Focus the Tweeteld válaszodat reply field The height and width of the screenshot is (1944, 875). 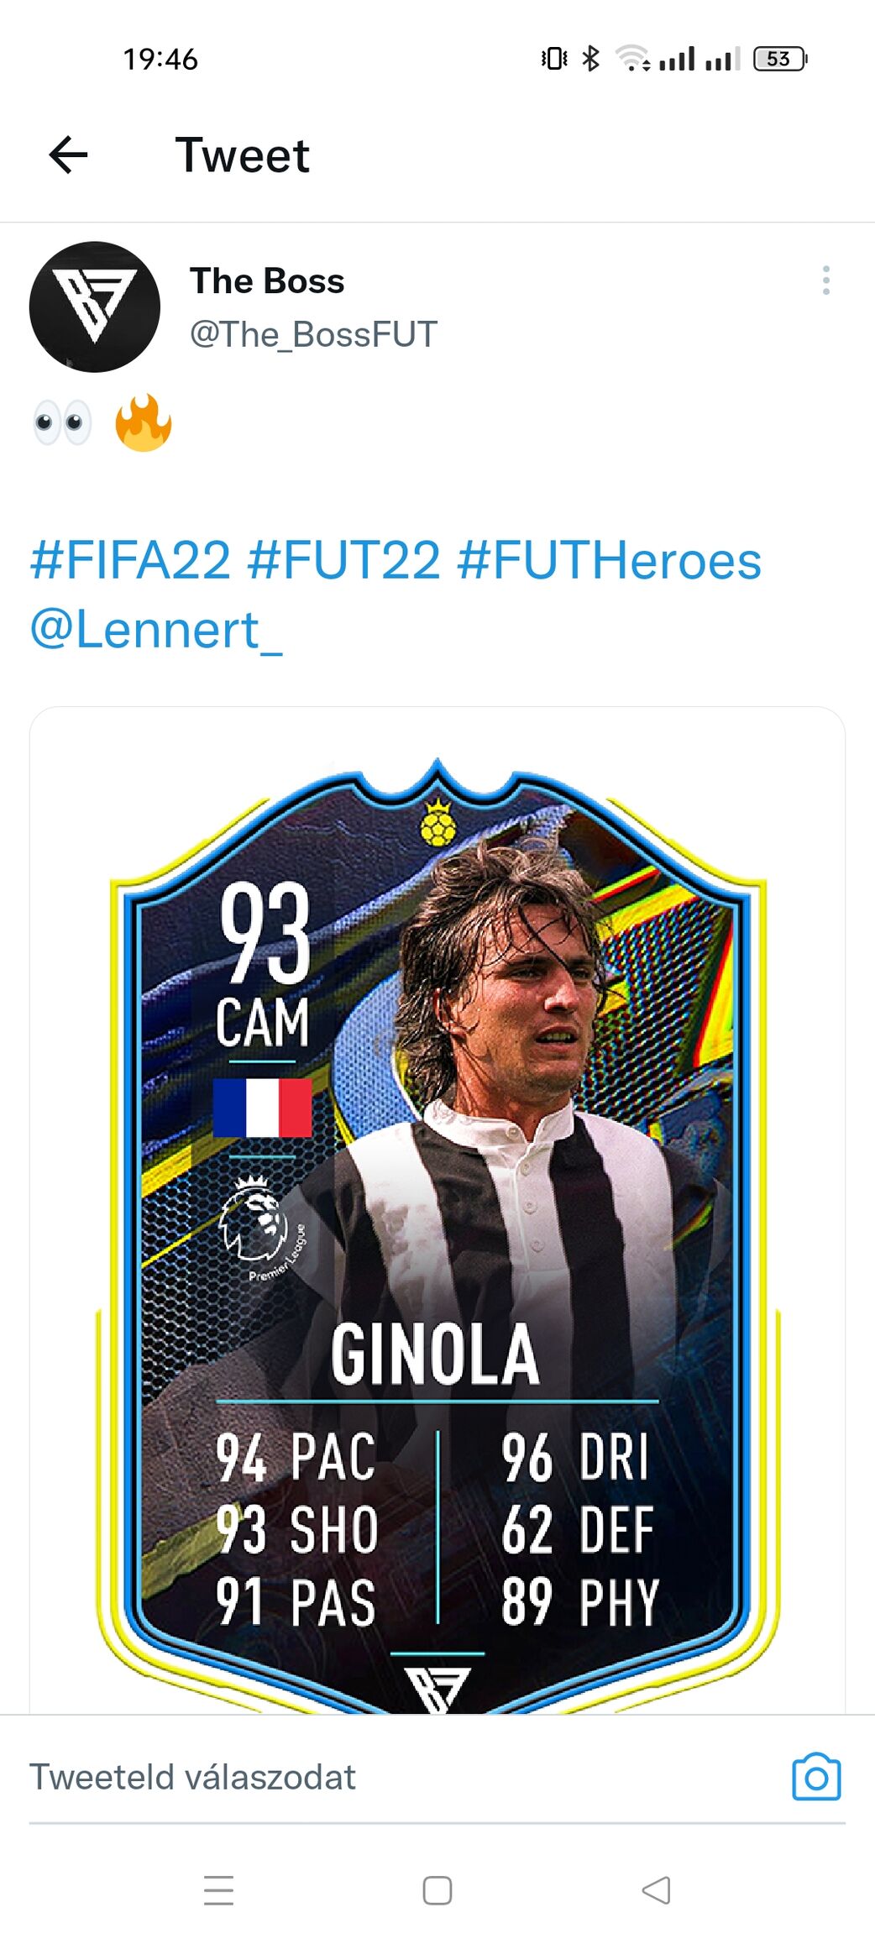tap(403, 1777)
